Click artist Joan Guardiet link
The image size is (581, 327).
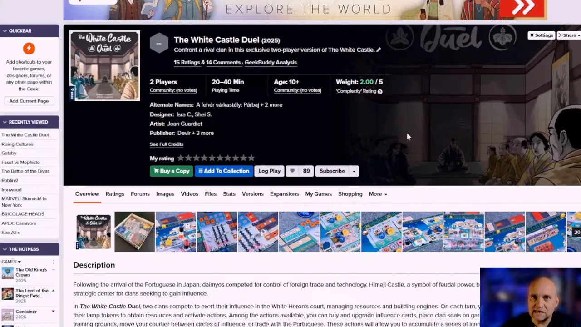[x=185, y=124]
